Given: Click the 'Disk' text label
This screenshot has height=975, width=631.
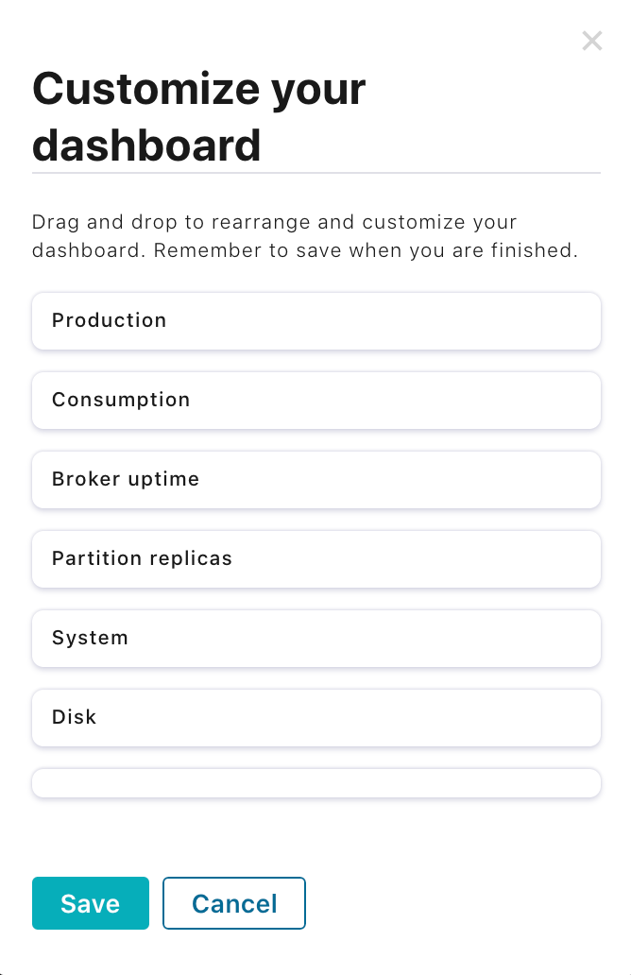Looking at the screenshot, I should coord(74,717).
